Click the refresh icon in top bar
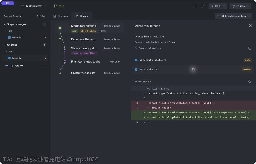Viewport: 256px width, 164px height. [x=203, y=6]
